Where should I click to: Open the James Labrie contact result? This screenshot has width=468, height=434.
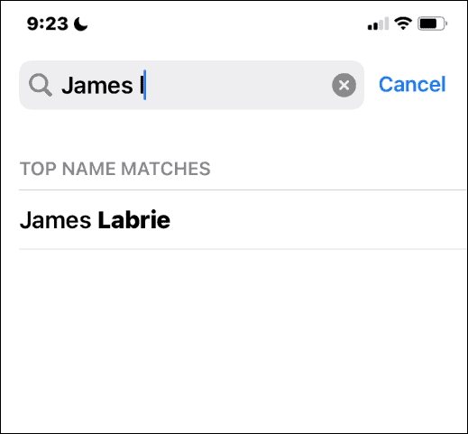(243, 220)
